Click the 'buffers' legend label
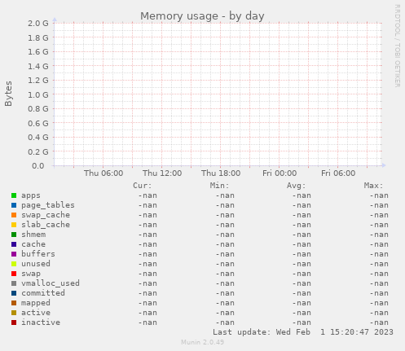The image size is (405, 351). pyautogui.click(x=38, y=254)
